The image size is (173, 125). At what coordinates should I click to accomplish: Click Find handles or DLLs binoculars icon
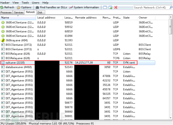(x=37, y=7)
